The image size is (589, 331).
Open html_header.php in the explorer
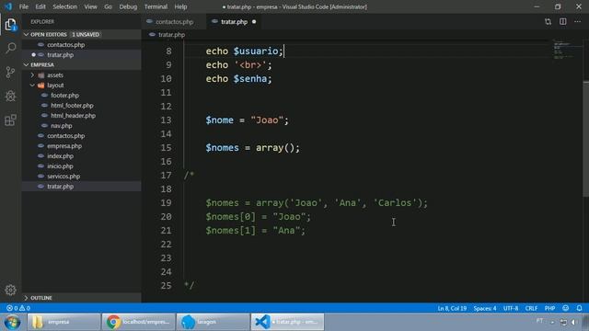tap(82, 116)
